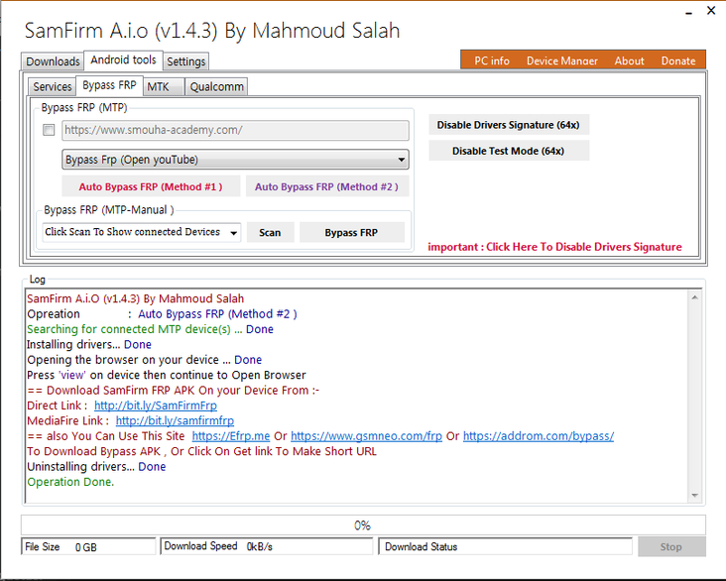Open the About menu item

point(629,60)
